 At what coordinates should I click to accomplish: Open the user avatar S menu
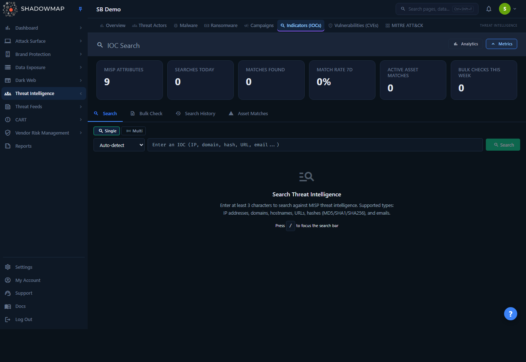tap(505, 9)
